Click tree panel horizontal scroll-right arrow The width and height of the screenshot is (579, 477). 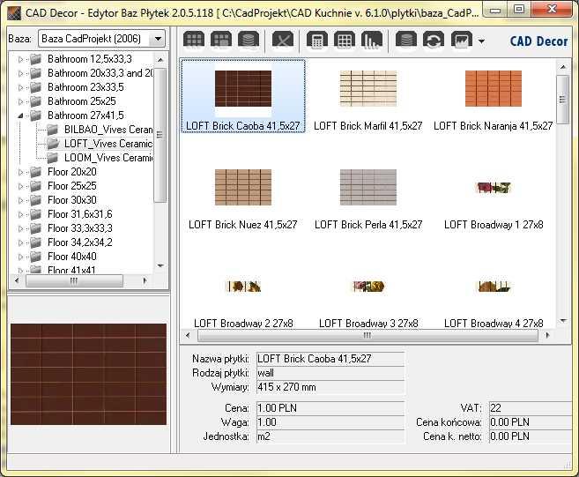pyautogui.click(x=145, y=280)
